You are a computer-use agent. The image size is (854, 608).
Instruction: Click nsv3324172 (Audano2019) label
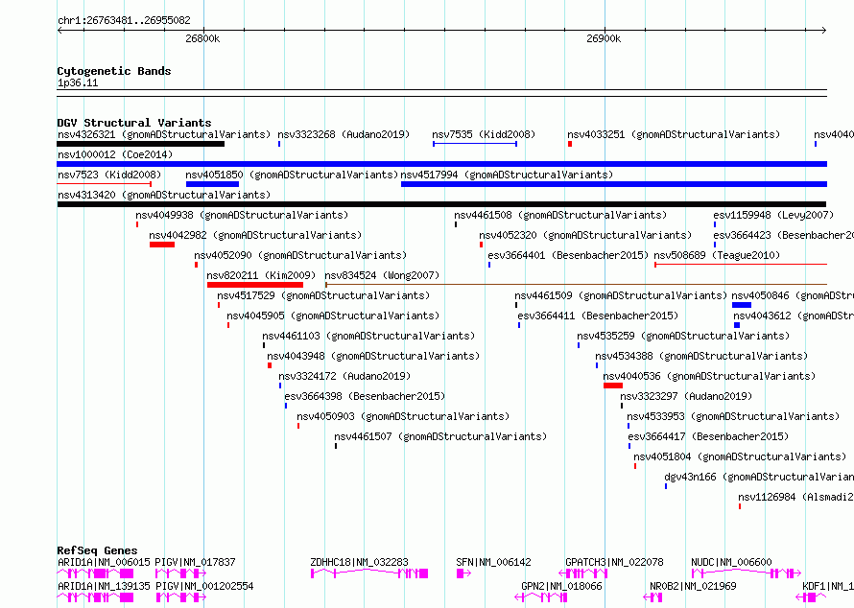(x=344, y=376)
